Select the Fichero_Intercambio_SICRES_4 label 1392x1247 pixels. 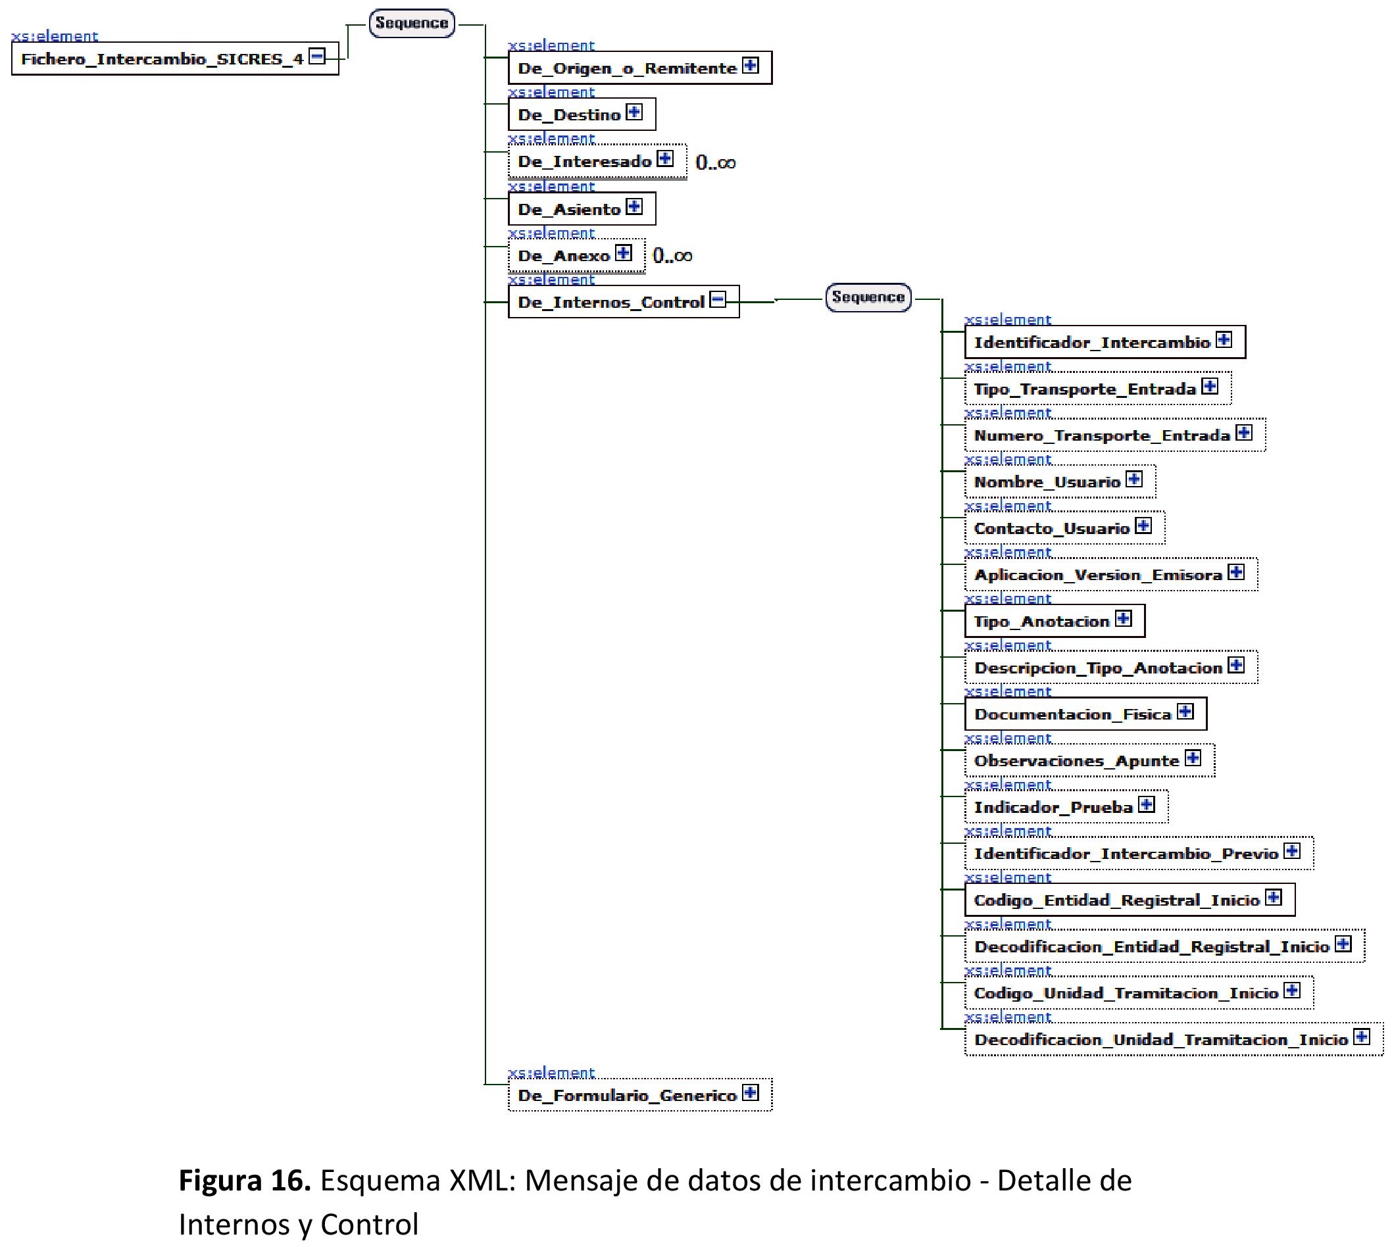tap(162, 59)
